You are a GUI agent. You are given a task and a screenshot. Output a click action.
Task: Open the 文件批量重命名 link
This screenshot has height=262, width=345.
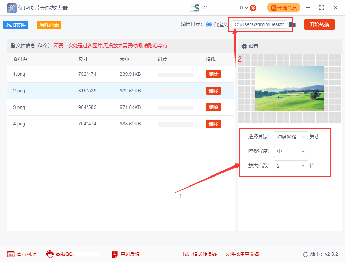point(242,254)
